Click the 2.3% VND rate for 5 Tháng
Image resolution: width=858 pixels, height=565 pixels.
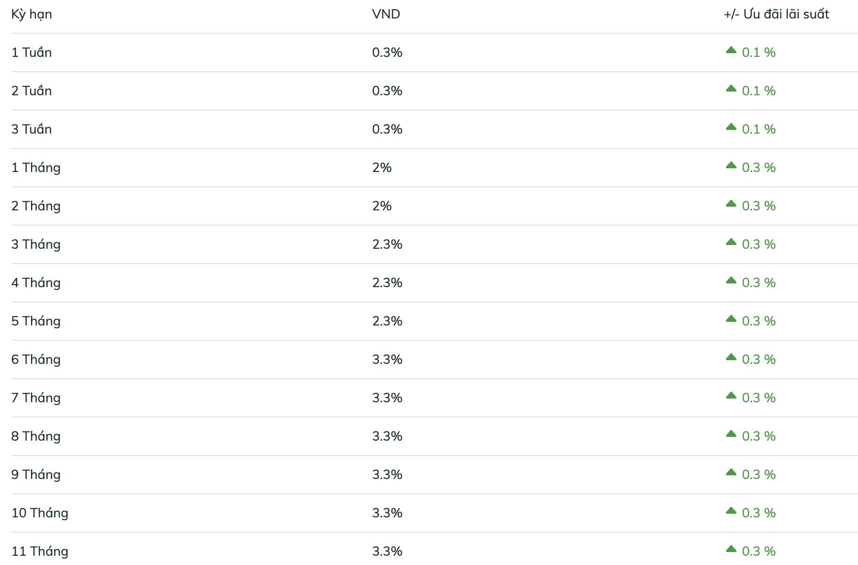tap(387, 321)
